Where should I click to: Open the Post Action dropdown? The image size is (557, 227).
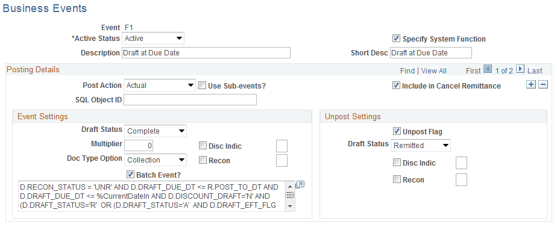tap(160, 85)
